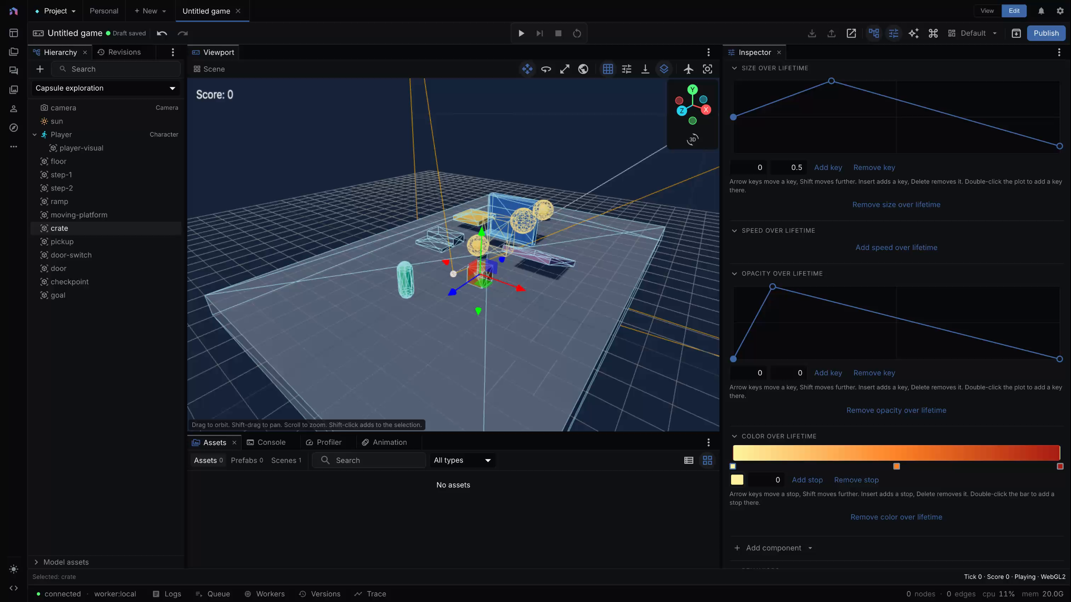The width and height of the screenshot is (1071, 602).
Task: Click the save to archive icon
Action: pyautogui.click(x=1016, y=33)
